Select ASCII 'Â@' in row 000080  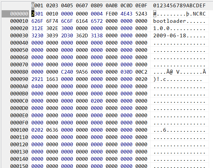coord(169,72)
